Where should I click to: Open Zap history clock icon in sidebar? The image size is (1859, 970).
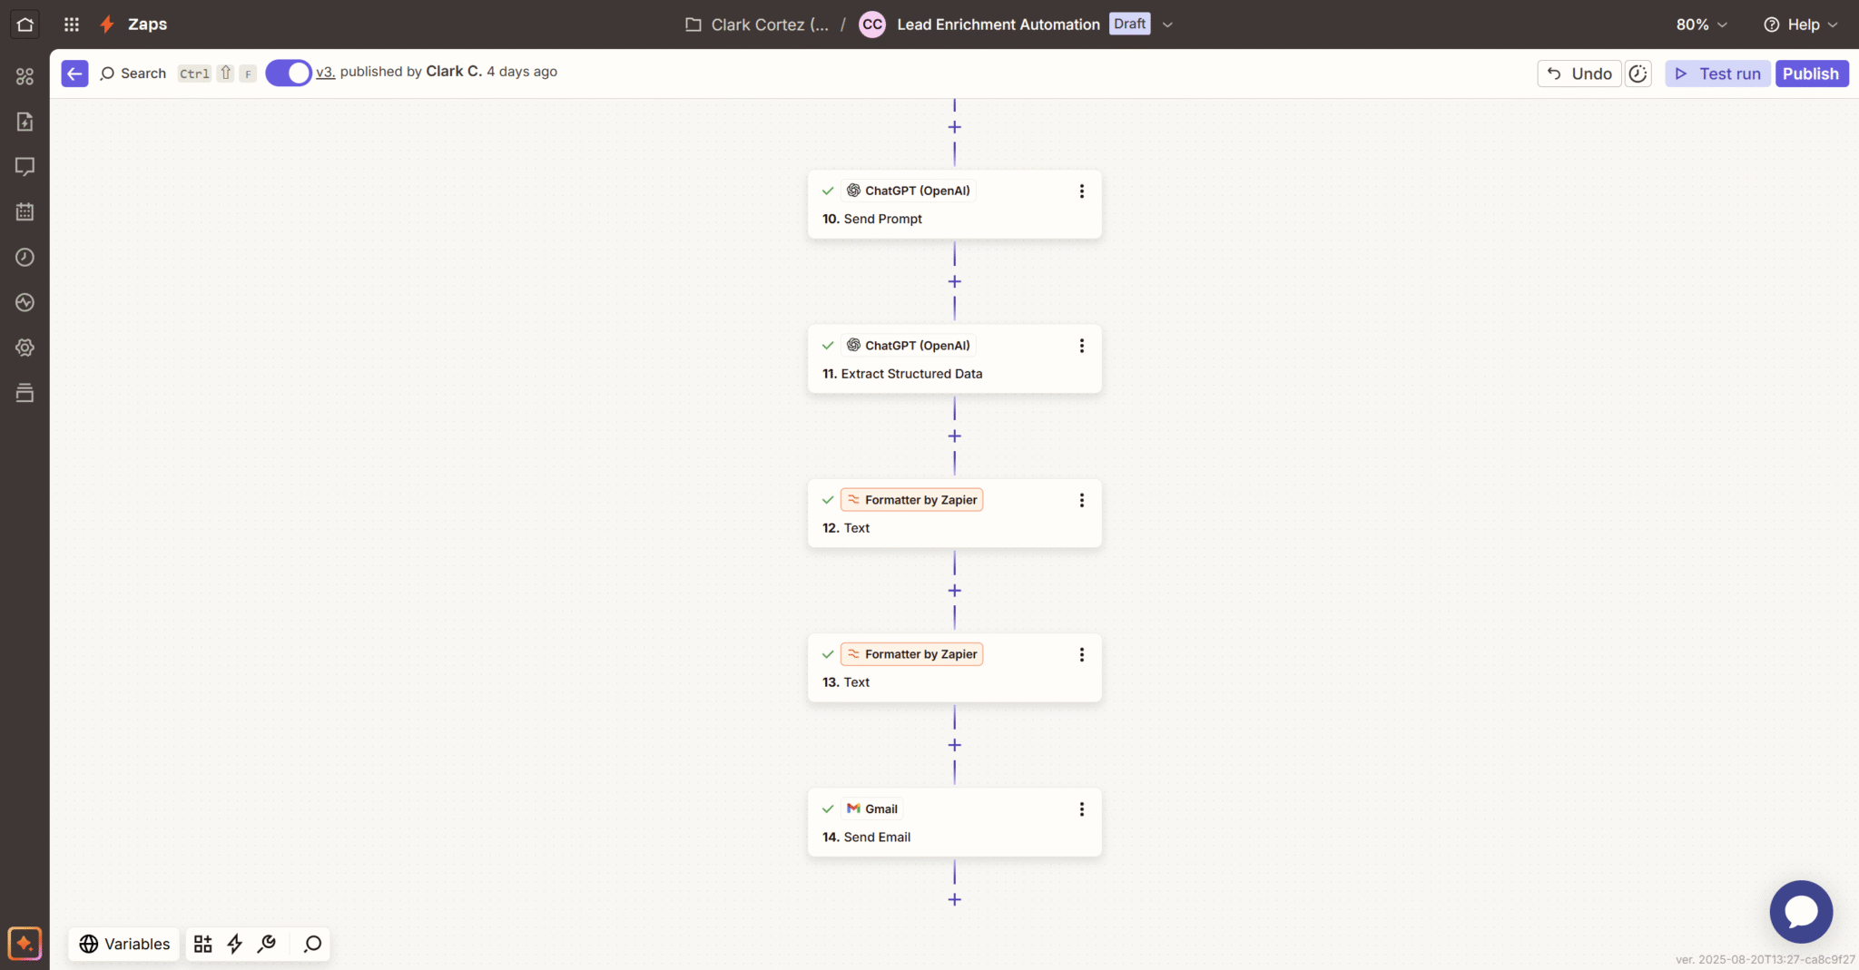coord(25,258)
